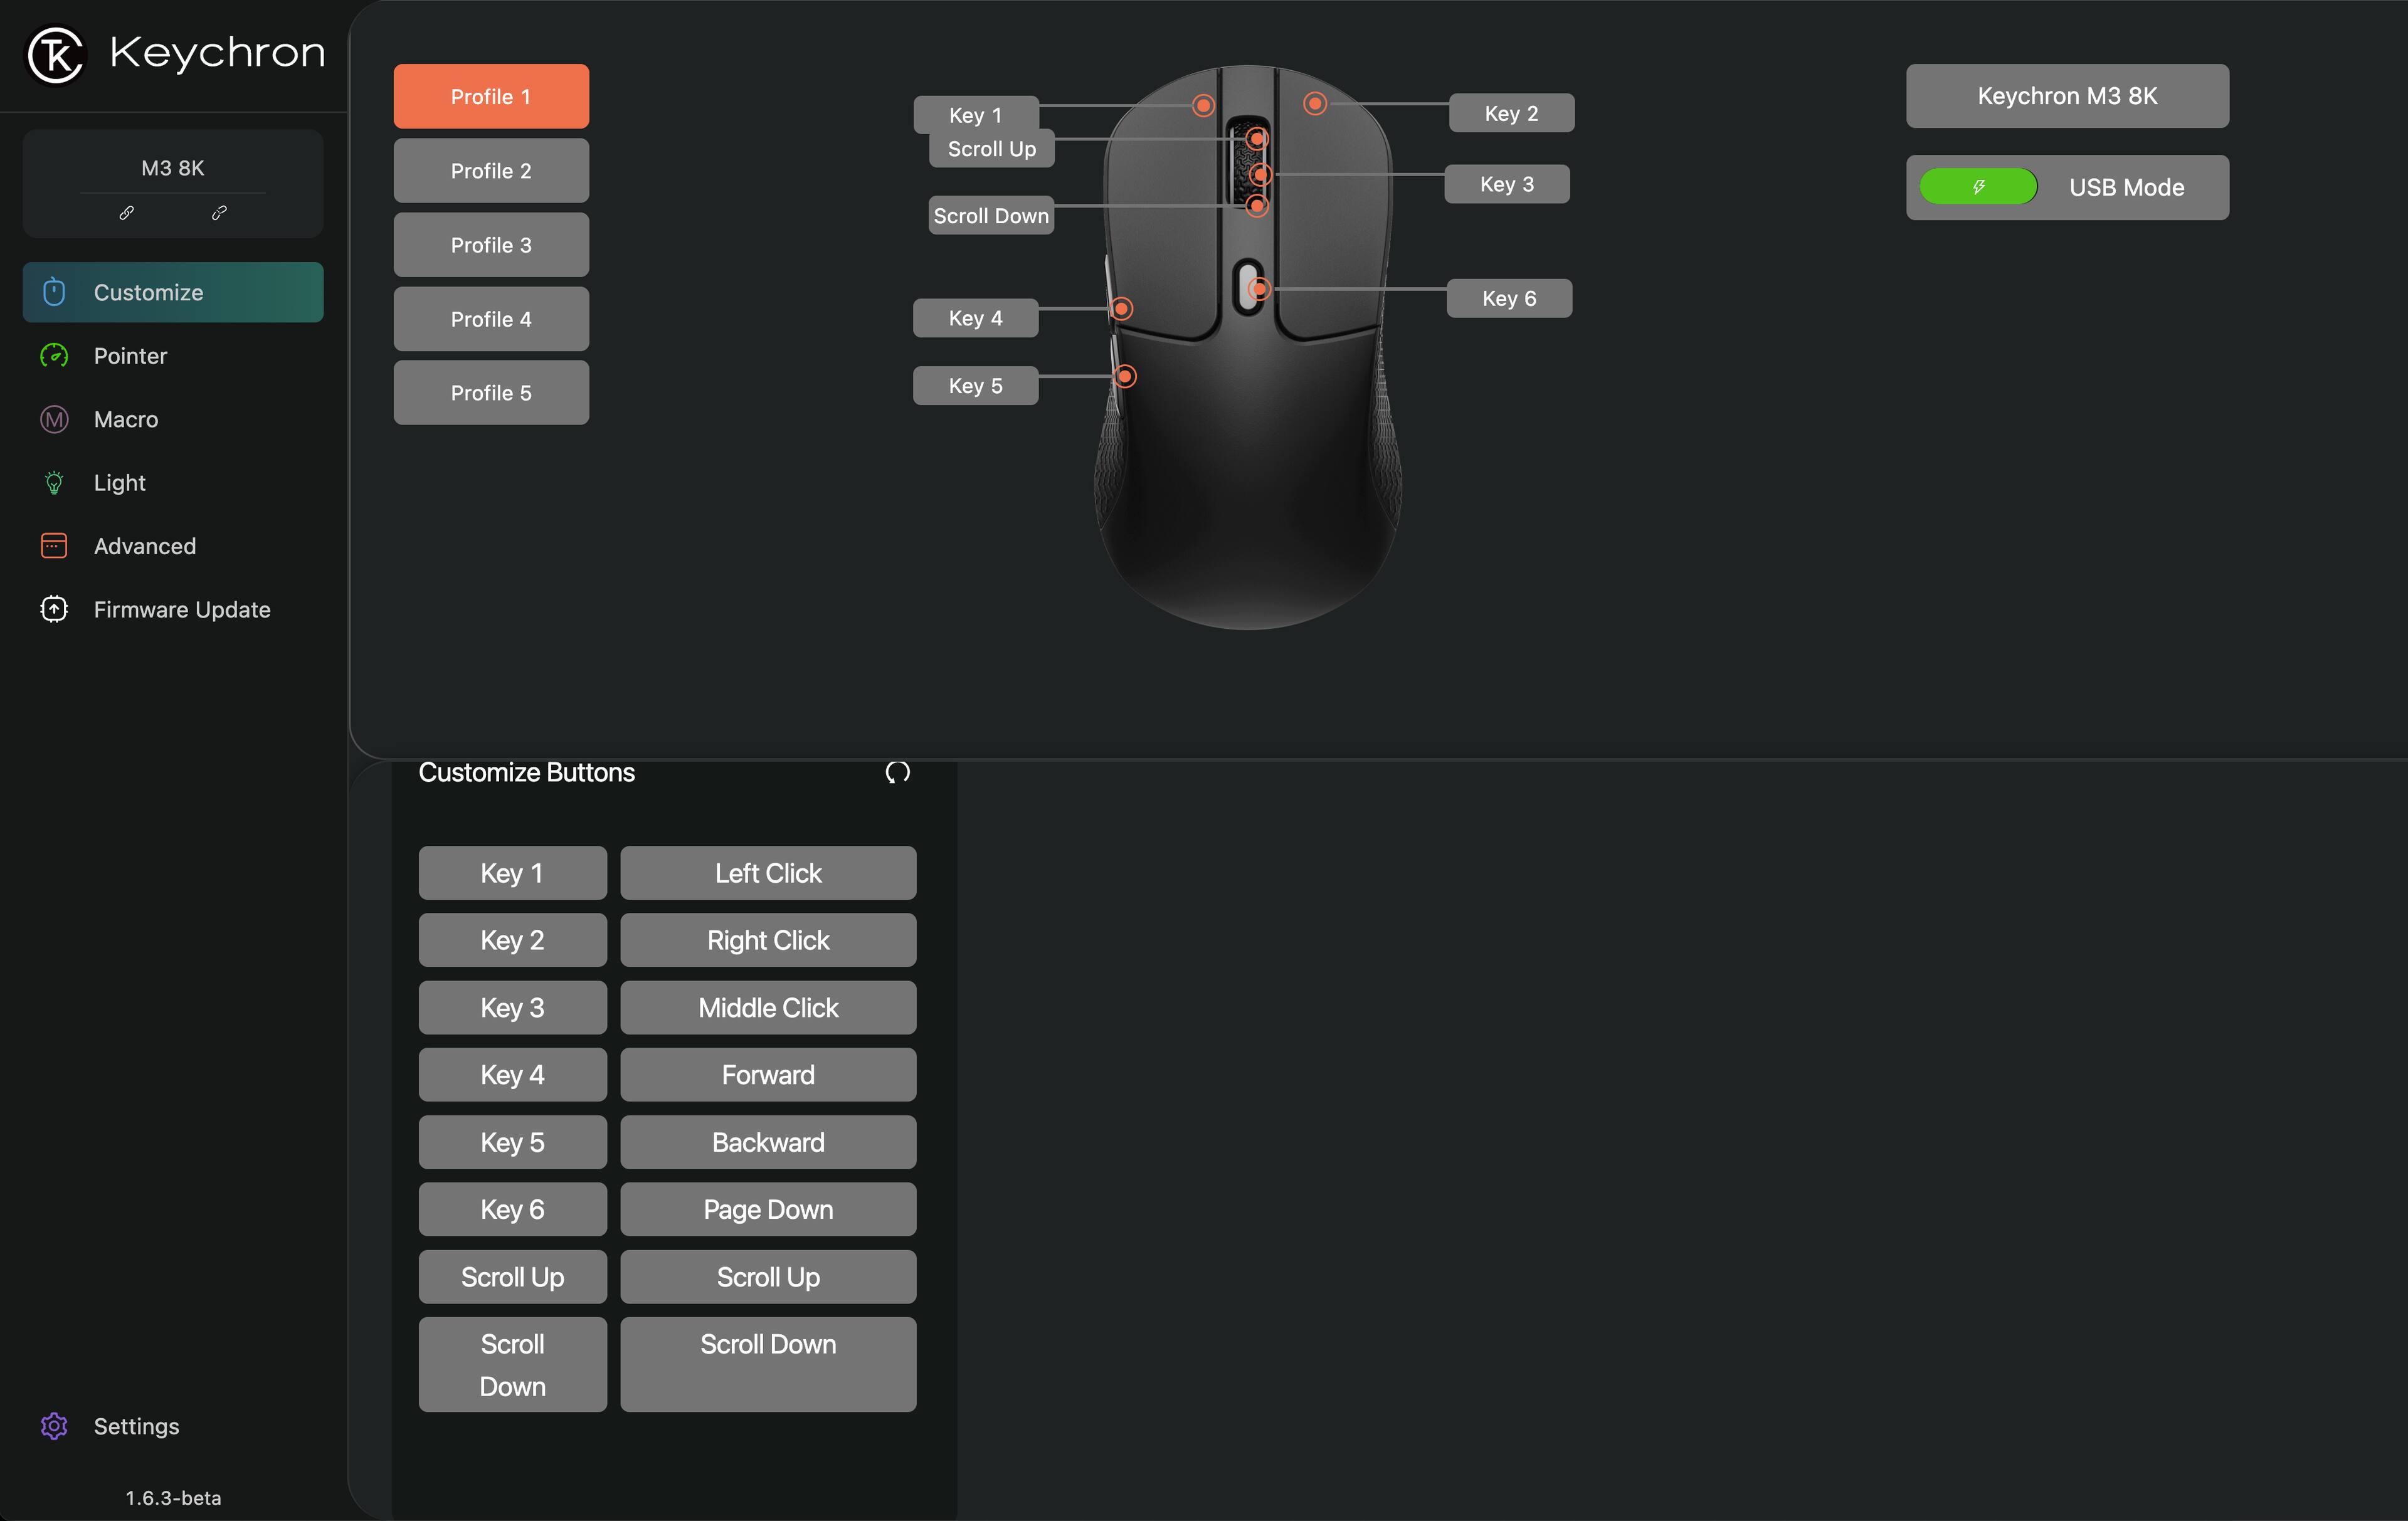Click the Pointer speedometer icon
The image size is (2408, 1521).
coord(54,356)
